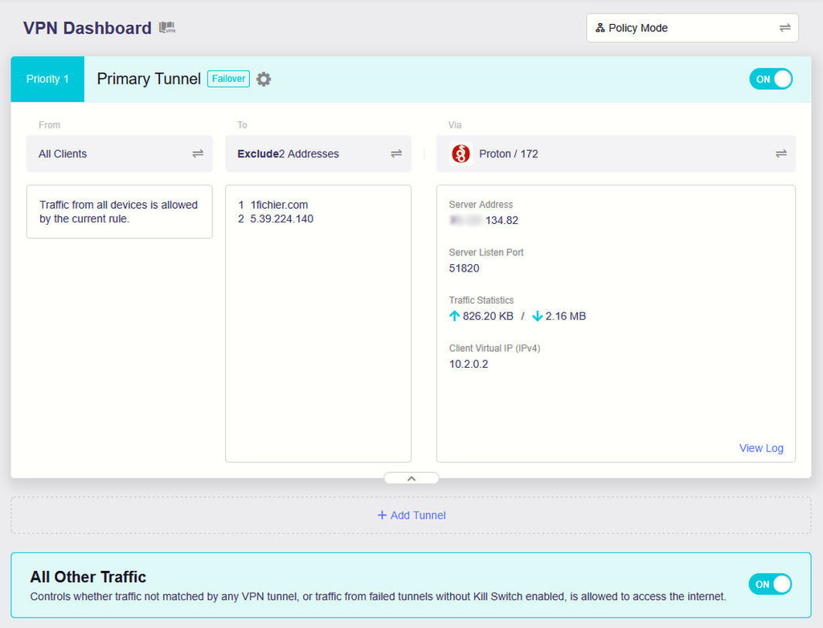Image resolution: width=823 pixels, height=628 pixels.
Task: Open the View Log link
Action: (760, 448)
